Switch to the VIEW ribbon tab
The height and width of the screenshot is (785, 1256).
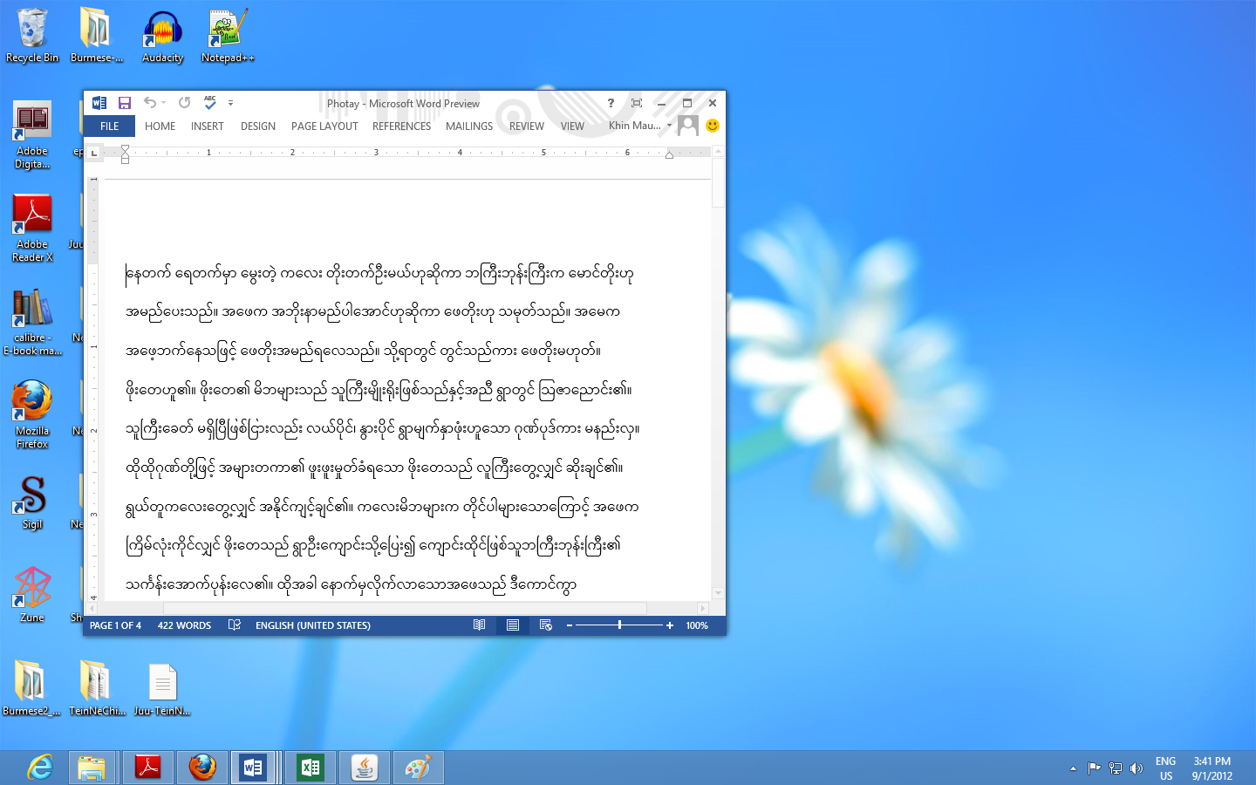pyautogui.click(x=572, y=126)
